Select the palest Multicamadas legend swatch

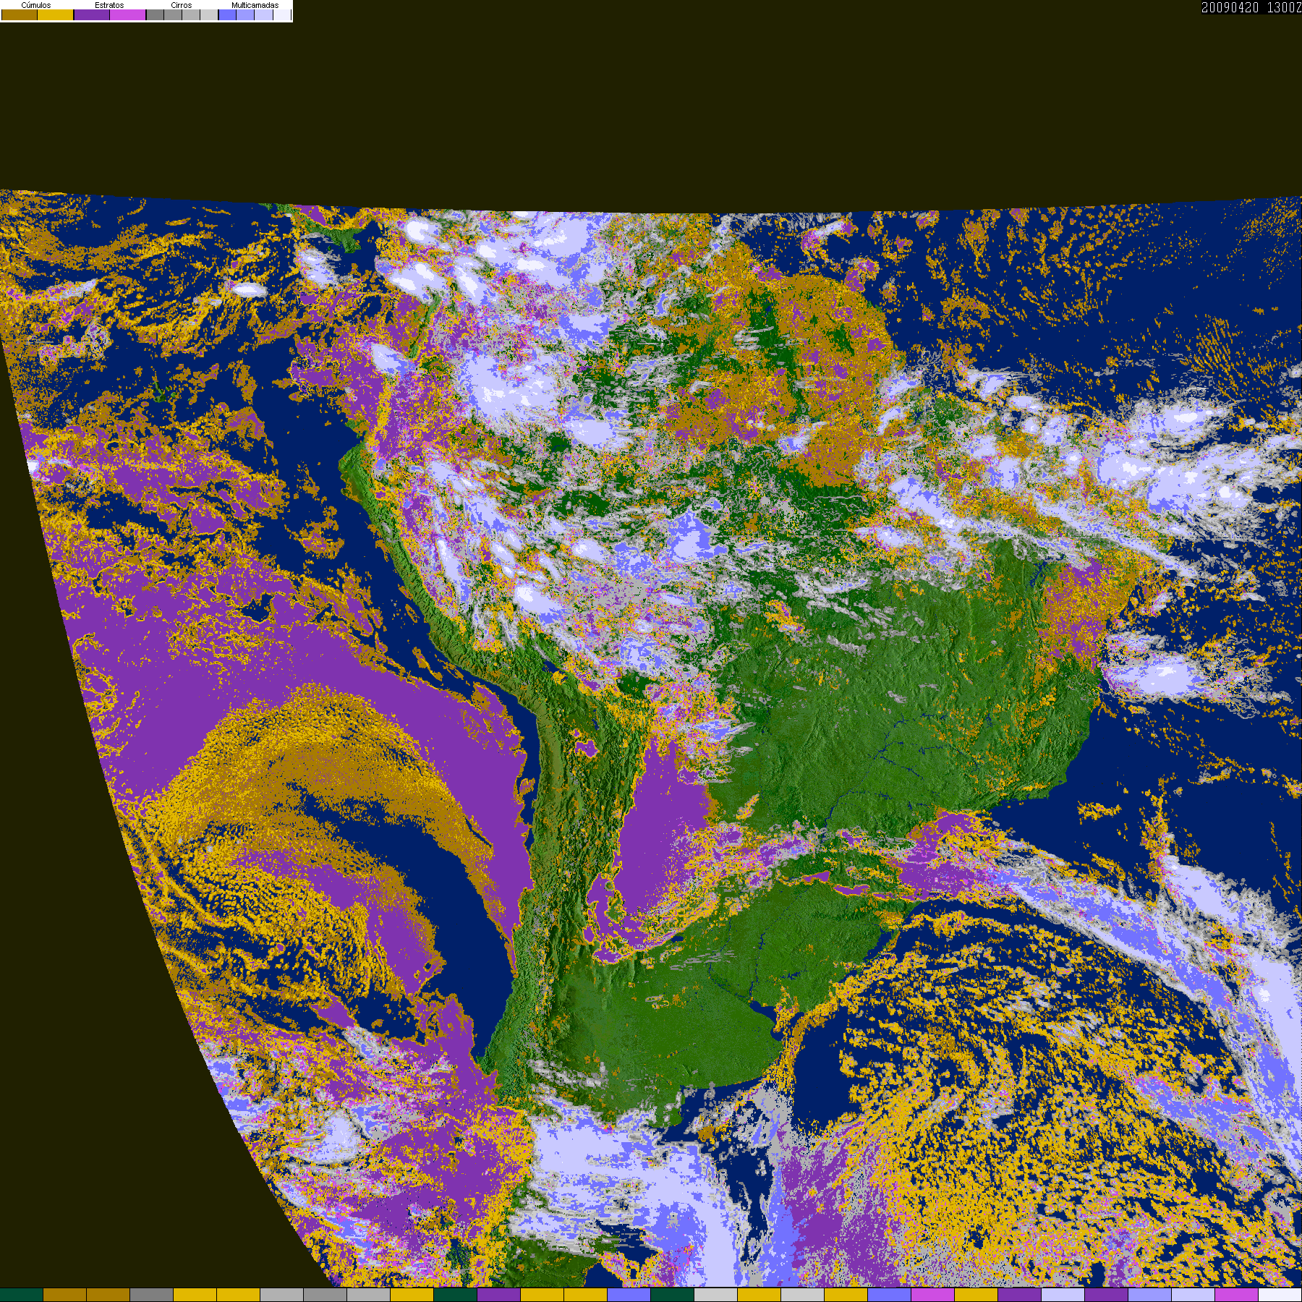pos(281,15)
